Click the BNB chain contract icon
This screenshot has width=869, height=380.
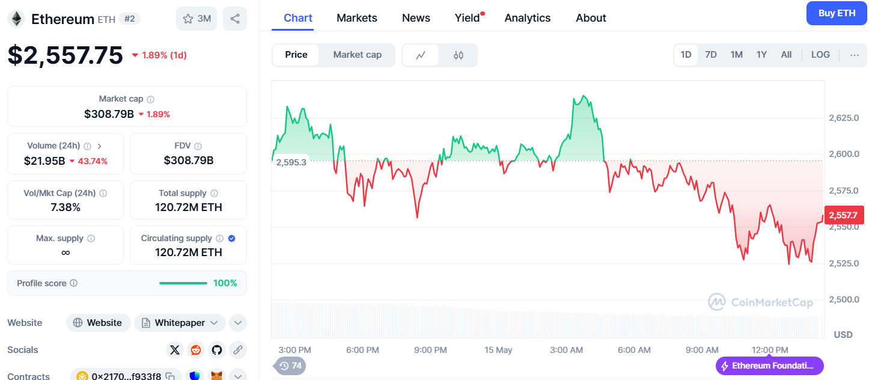click(x=81, y=376)
